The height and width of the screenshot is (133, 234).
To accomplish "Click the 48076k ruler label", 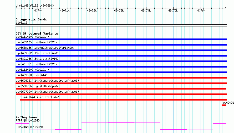I will 200,10.
